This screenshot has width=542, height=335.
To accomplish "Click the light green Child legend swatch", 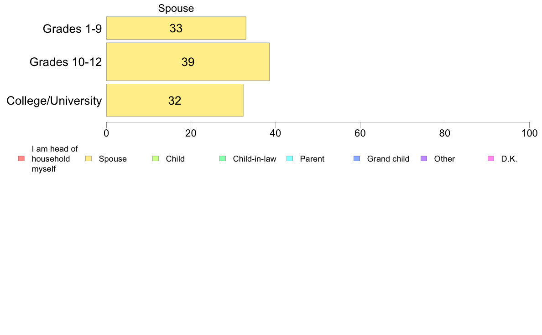I will click(156, 159).
